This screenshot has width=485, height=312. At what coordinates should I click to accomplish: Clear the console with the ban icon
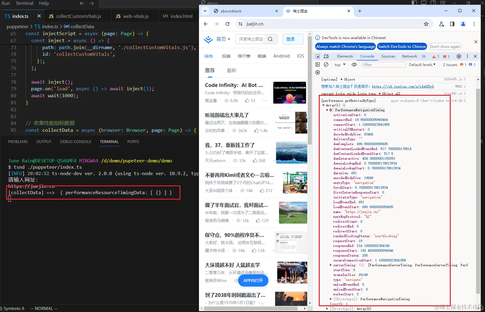click(326, 65)
